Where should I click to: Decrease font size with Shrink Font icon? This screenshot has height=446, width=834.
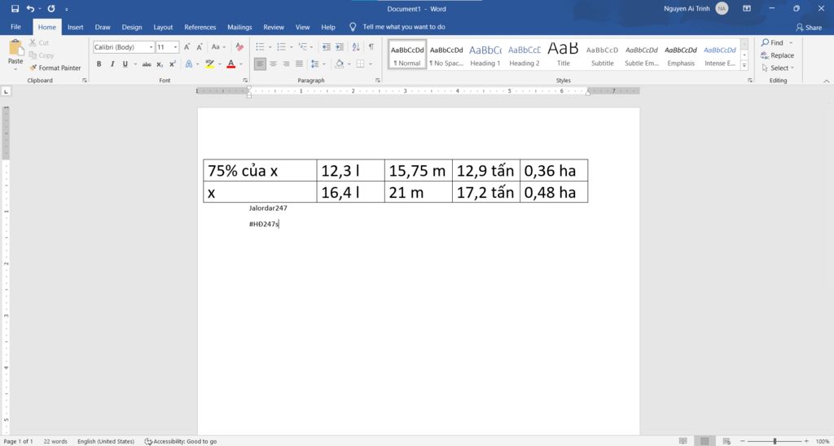[x=200, y=47]
